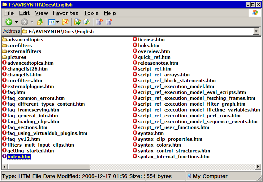This screenshot has width=263, height=182.
Task: Open the Edit menu
Action: (24, 13)
